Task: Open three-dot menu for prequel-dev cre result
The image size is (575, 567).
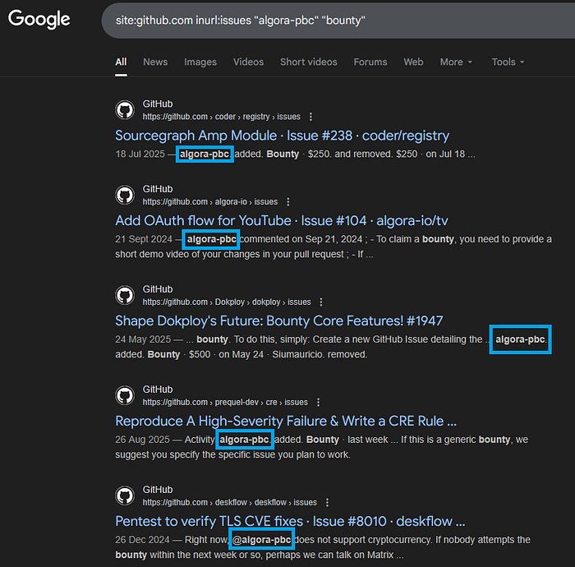Action: point(319,403)
